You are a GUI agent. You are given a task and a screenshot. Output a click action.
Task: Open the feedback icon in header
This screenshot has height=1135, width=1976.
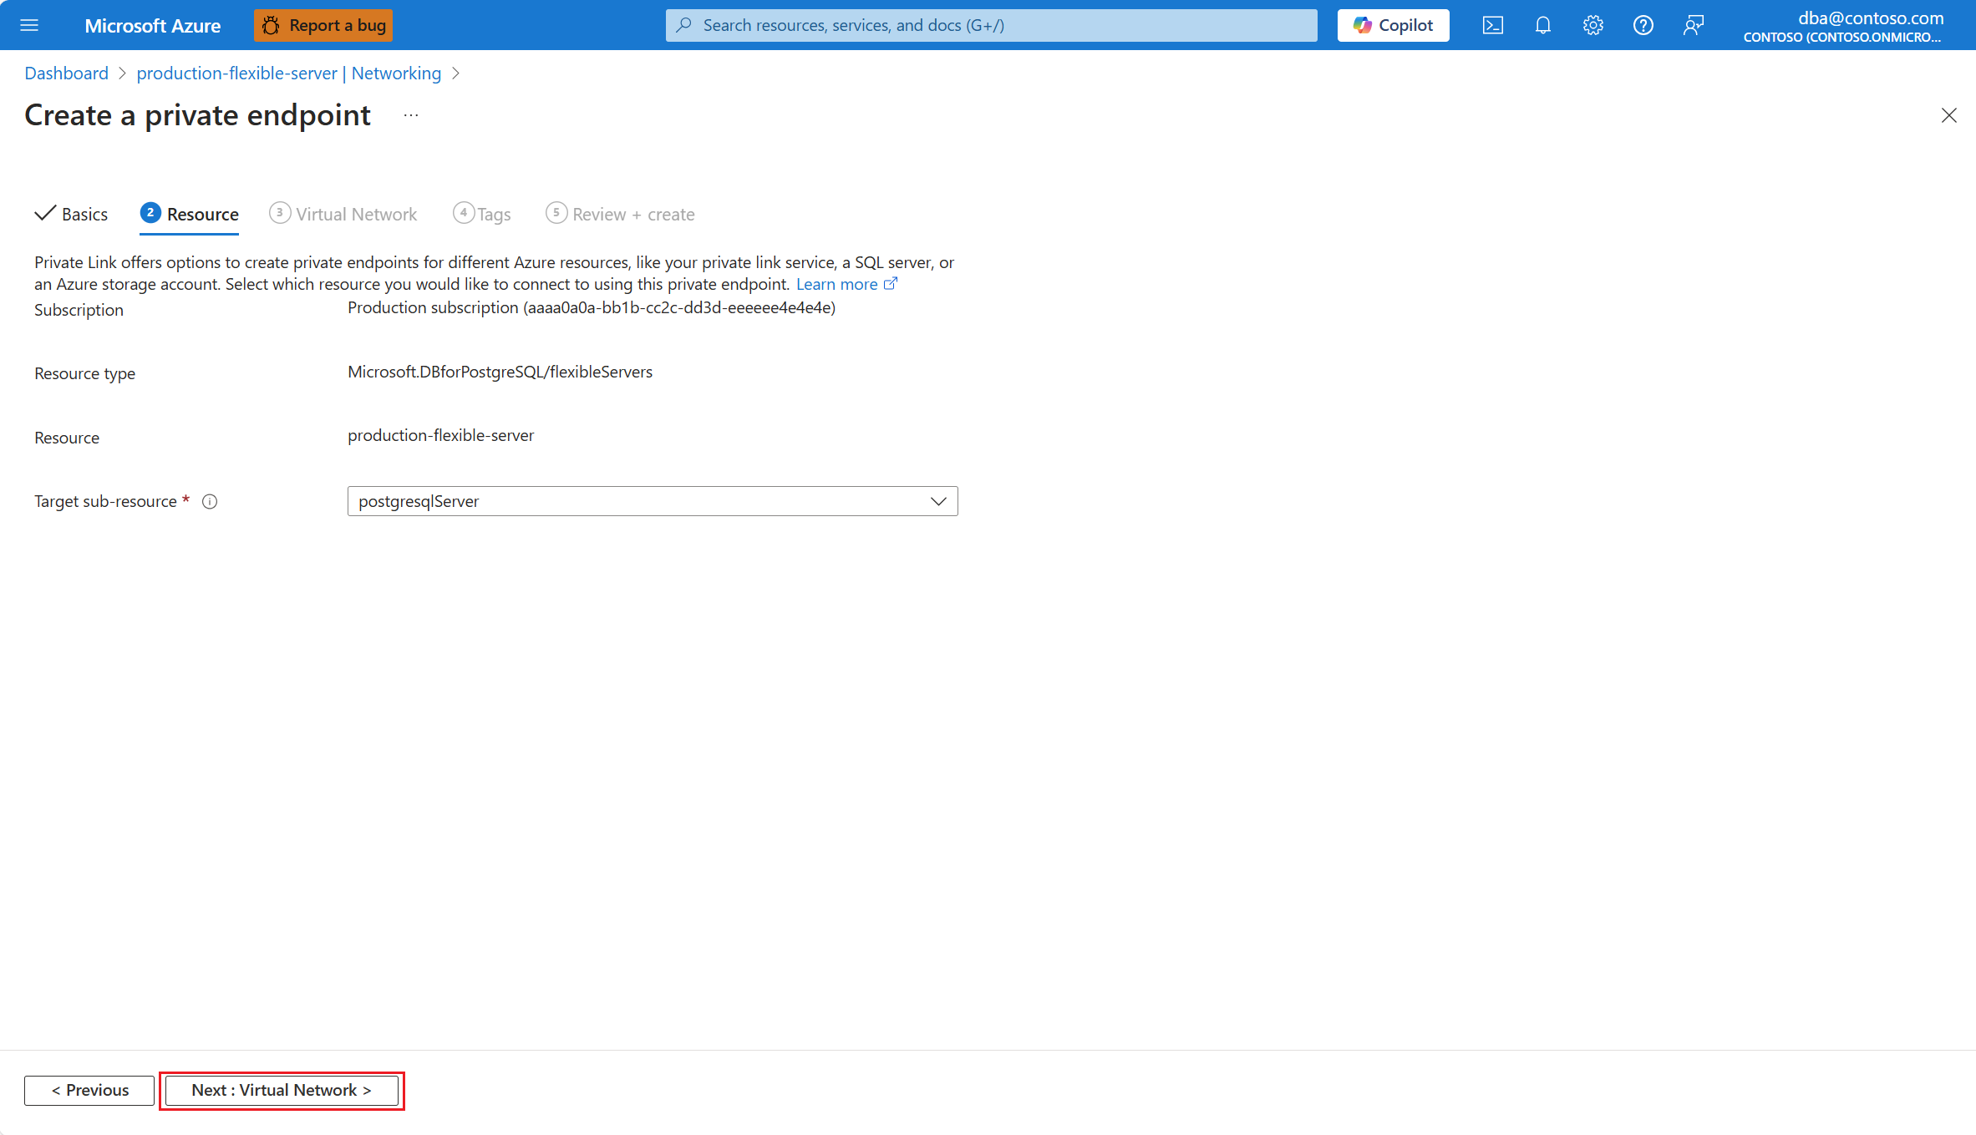(1693, 25)
